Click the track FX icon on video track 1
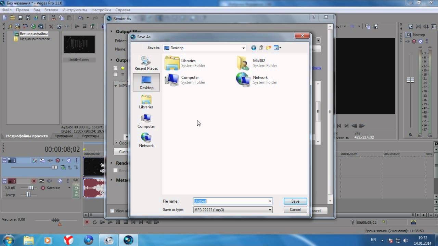The image size is (438, 246). pyautogui.click(x=50, y=160)
